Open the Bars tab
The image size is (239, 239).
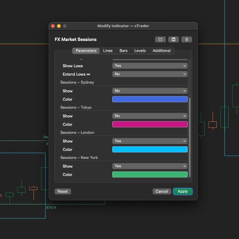coord(123,51)
